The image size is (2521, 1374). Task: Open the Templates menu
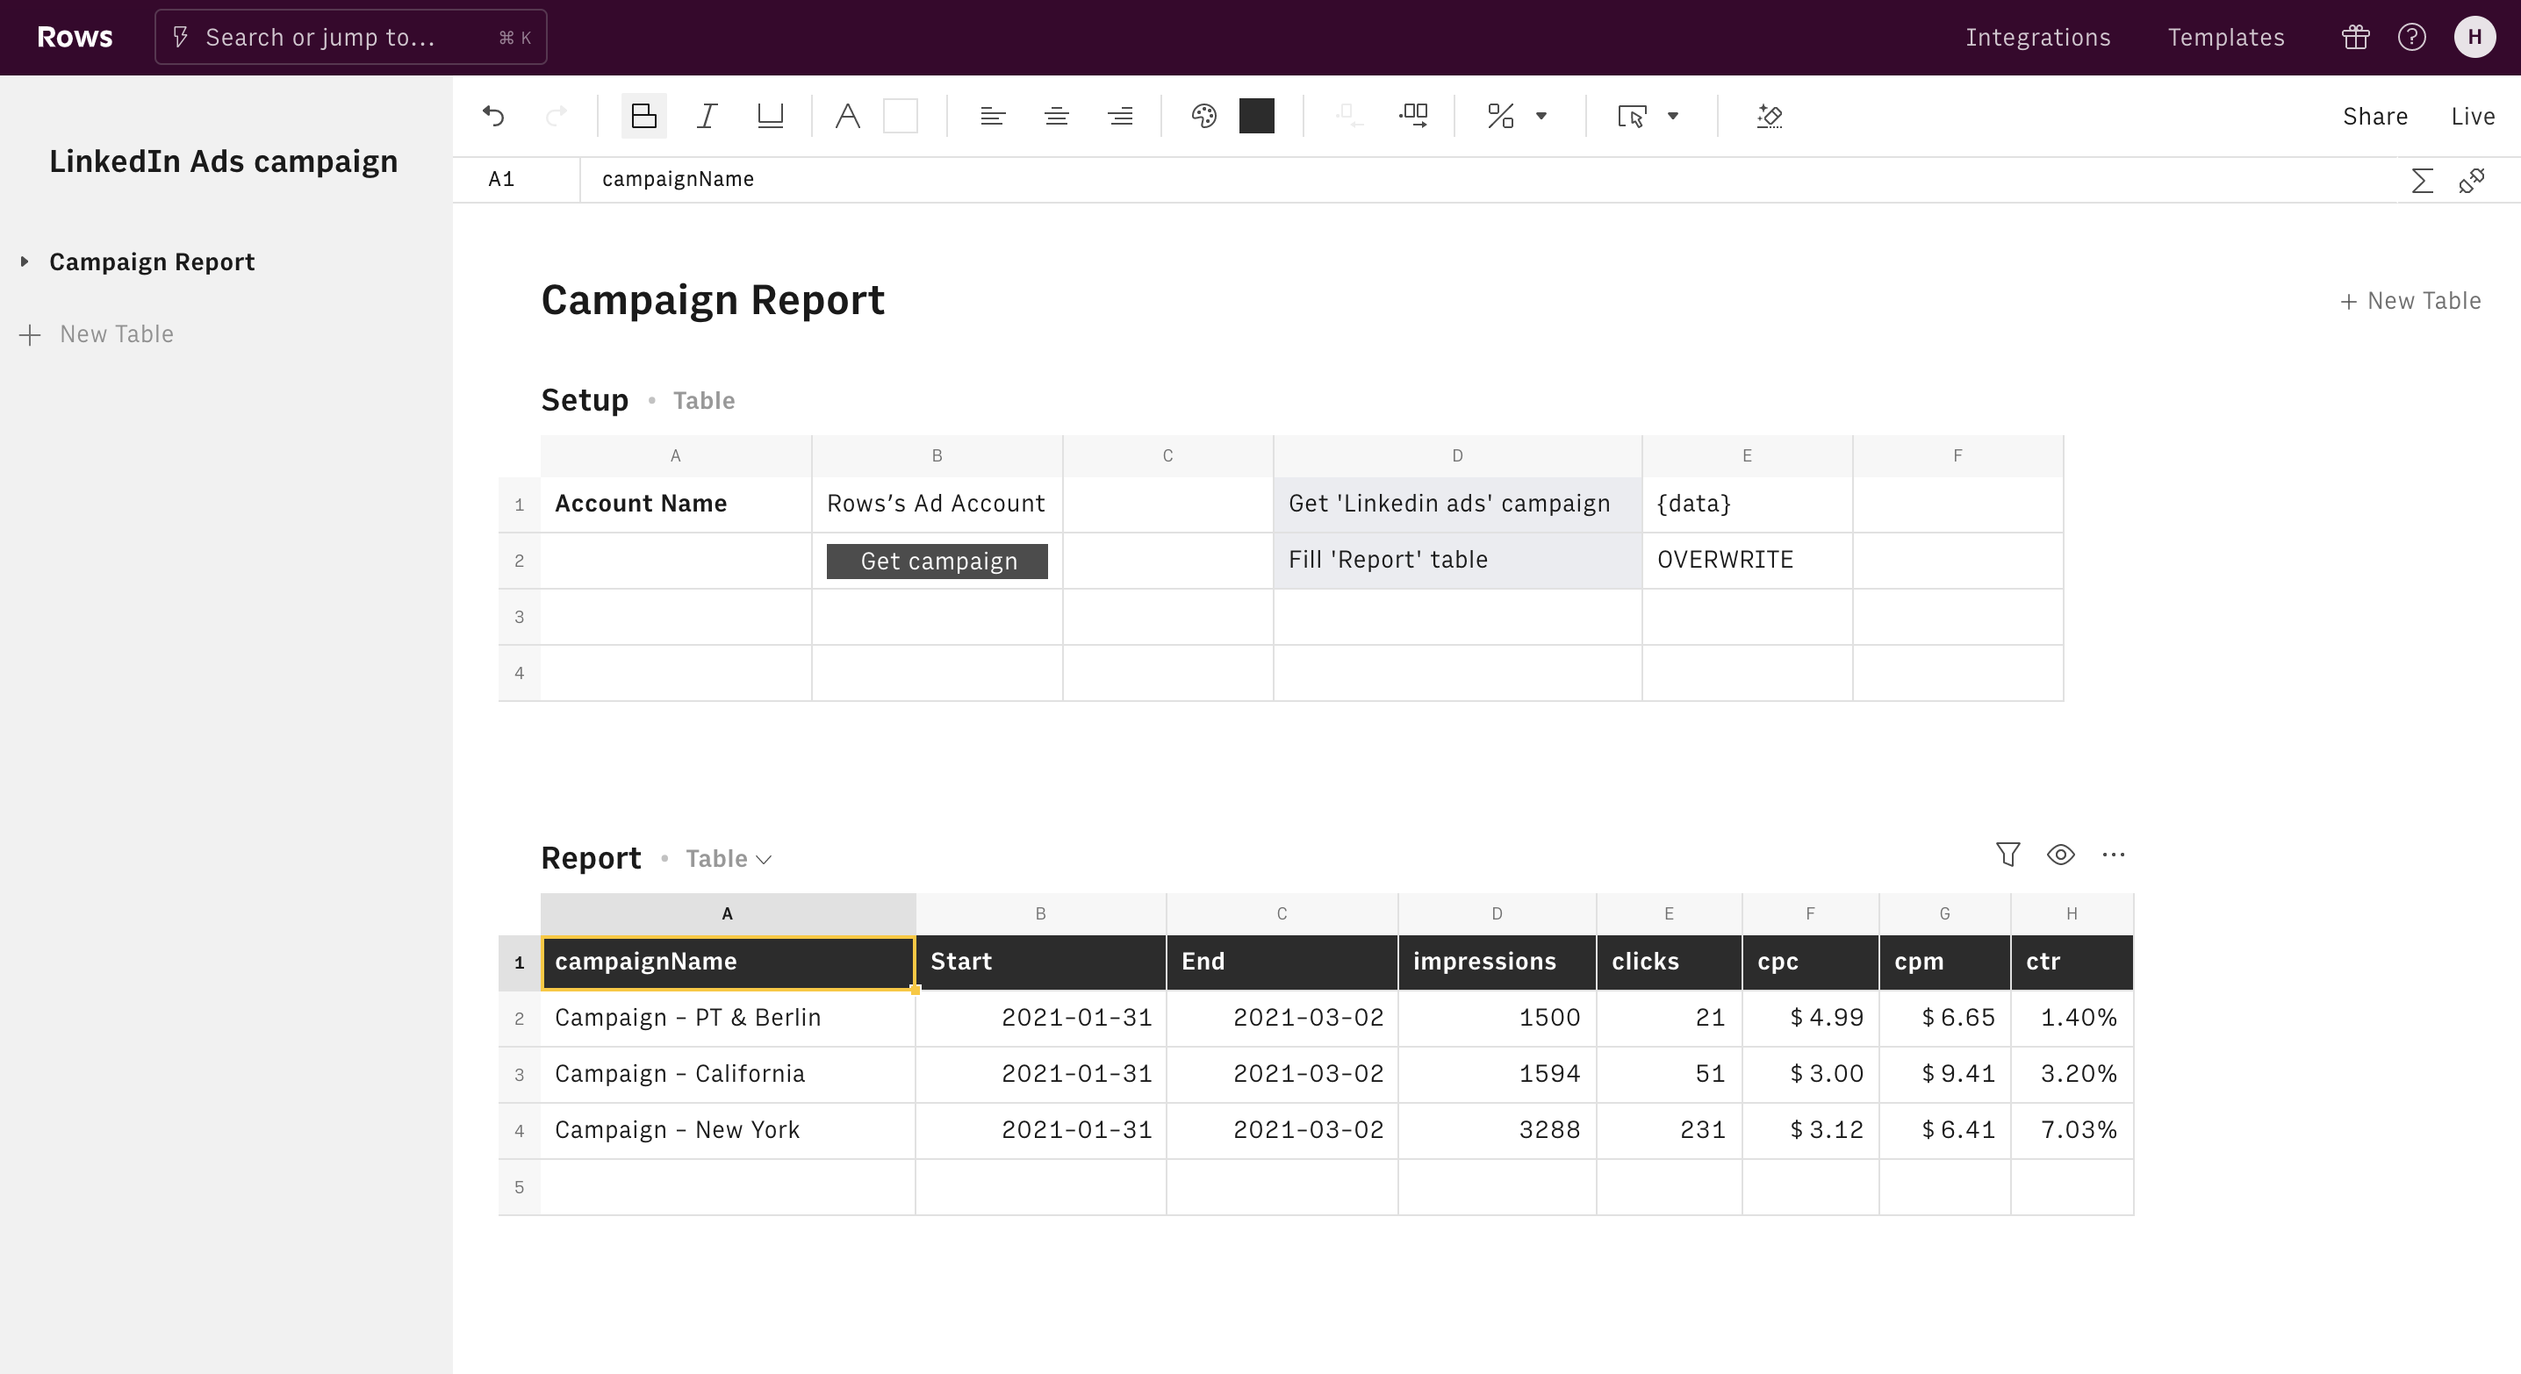2225,37
